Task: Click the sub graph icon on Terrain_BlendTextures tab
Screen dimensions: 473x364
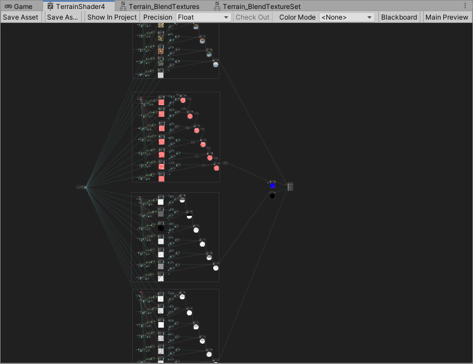Action: [x=123, y=6]
